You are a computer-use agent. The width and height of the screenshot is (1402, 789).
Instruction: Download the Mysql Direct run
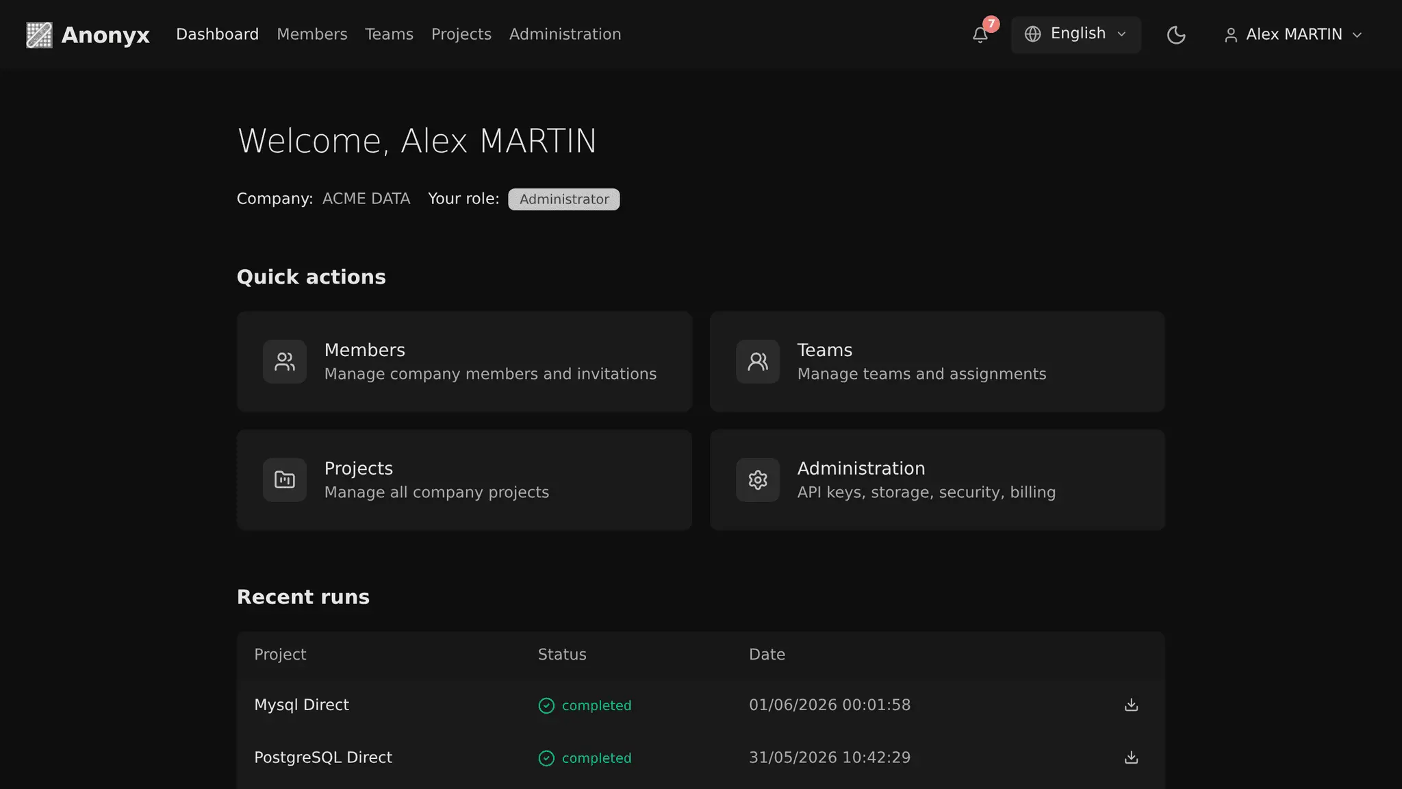[x=1131, y=705]
